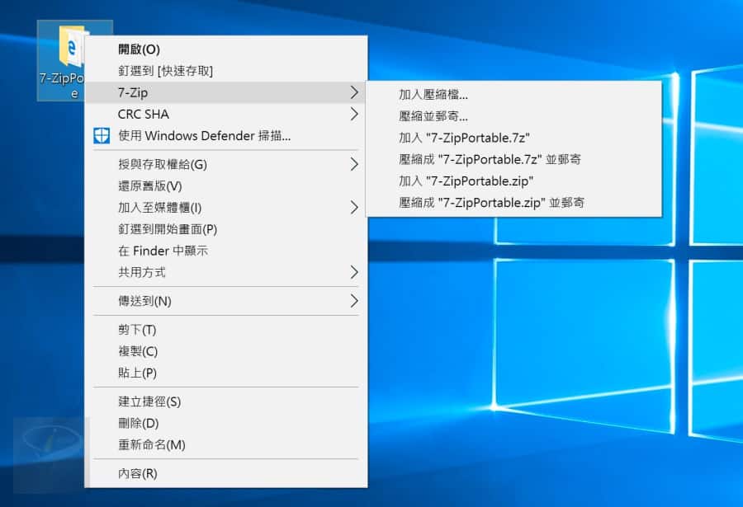Expand the 加入至媒體櫃 submenu

point(354,208)
